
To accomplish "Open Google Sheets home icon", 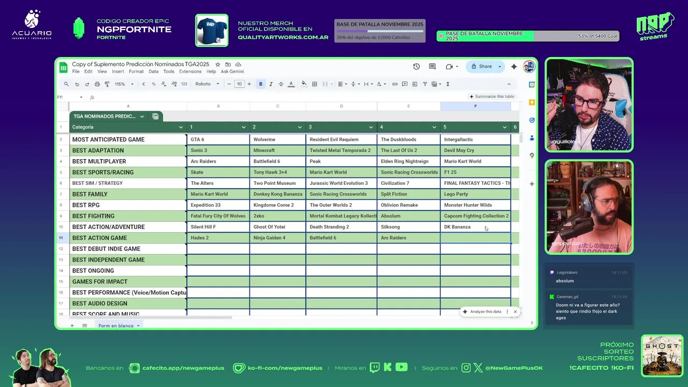I will pyautogui.click(x=63, y=67).
